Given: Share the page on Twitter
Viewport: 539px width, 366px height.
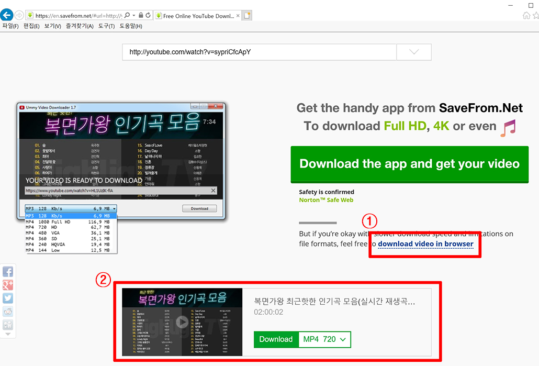Looking at the screenshot, I should [8, 298].
